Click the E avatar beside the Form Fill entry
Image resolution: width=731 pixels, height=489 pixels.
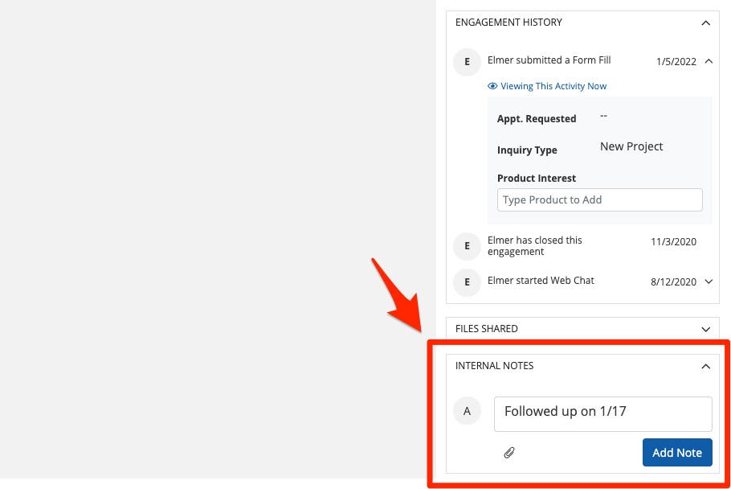[x=467, y=62]
